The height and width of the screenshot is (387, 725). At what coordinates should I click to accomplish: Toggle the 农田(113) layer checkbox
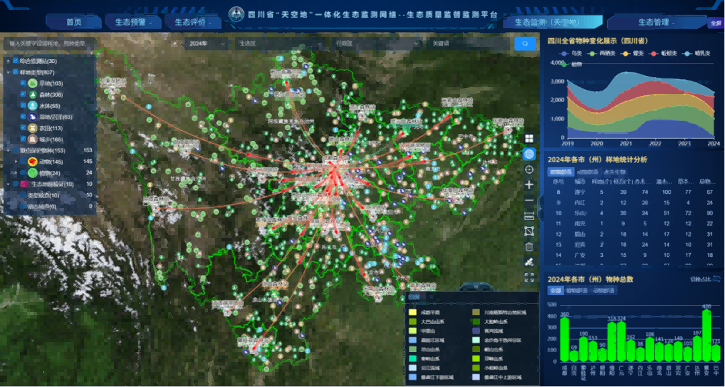point(23,128)
